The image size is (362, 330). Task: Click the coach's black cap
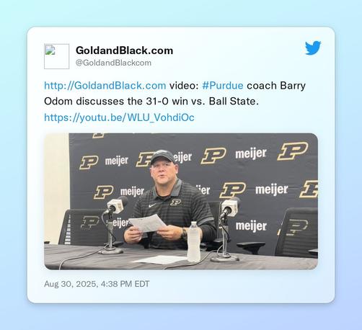pos(162,157)
